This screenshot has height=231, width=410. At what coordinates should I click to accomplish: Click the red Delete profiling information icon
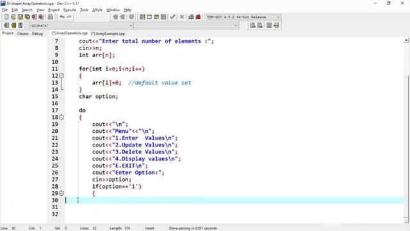(x=198, y=17)
